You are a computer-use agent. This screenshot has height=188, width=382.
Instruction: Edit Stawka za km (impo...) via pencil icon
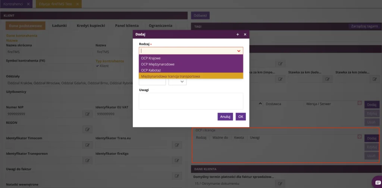click(x=281, y=79)
